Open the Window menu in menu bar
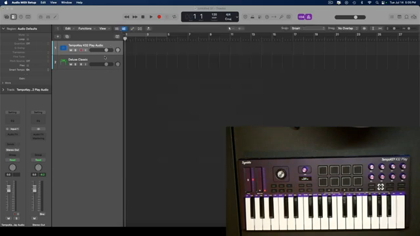420x236 pixels. click(x=66, y=3)
